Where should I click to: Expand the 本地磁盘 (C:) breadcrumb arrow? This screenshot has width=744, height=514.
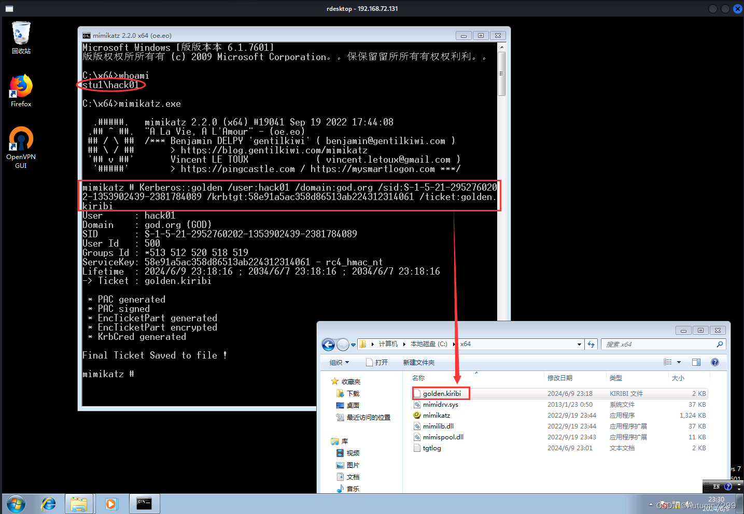coord(454,344)
